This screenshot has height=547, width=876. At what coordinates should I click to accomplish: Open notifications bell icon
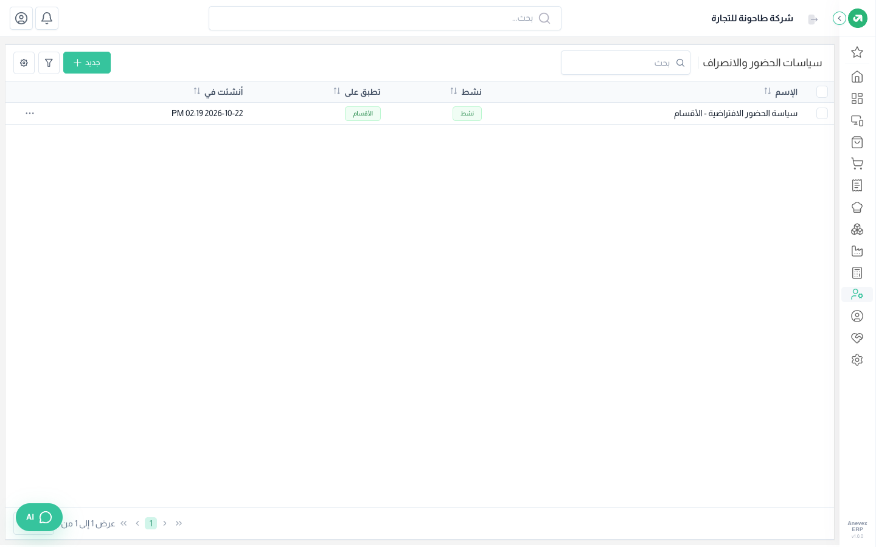click(x=47, y=18)
